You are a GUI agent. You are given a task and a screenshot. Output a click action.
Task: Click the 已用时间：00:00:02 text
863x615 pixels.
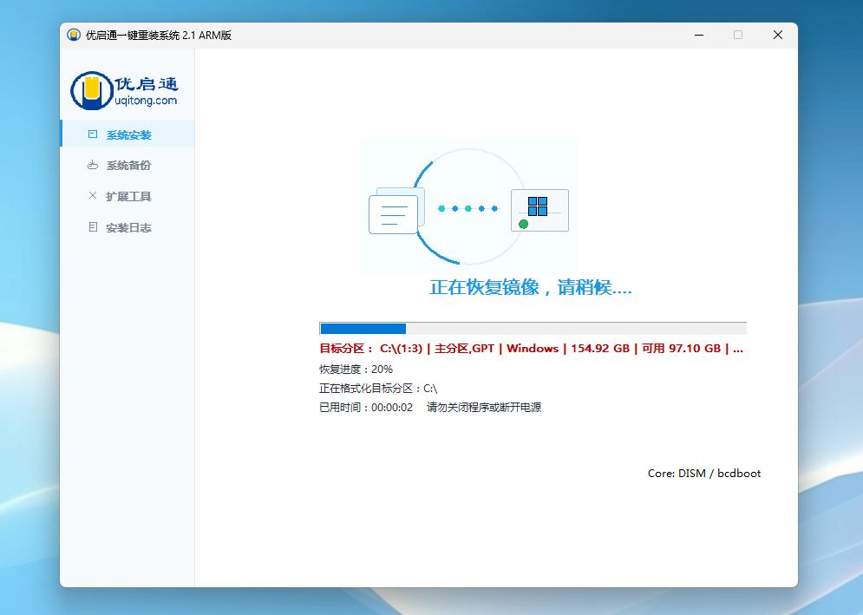pyautogui.click(x=366, y=408)
